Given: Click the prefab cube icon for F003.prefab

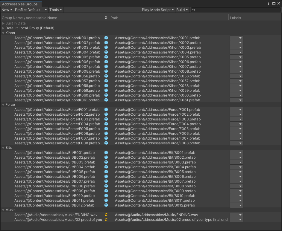Looking at the screenshot, I should (x=106, y=119).
